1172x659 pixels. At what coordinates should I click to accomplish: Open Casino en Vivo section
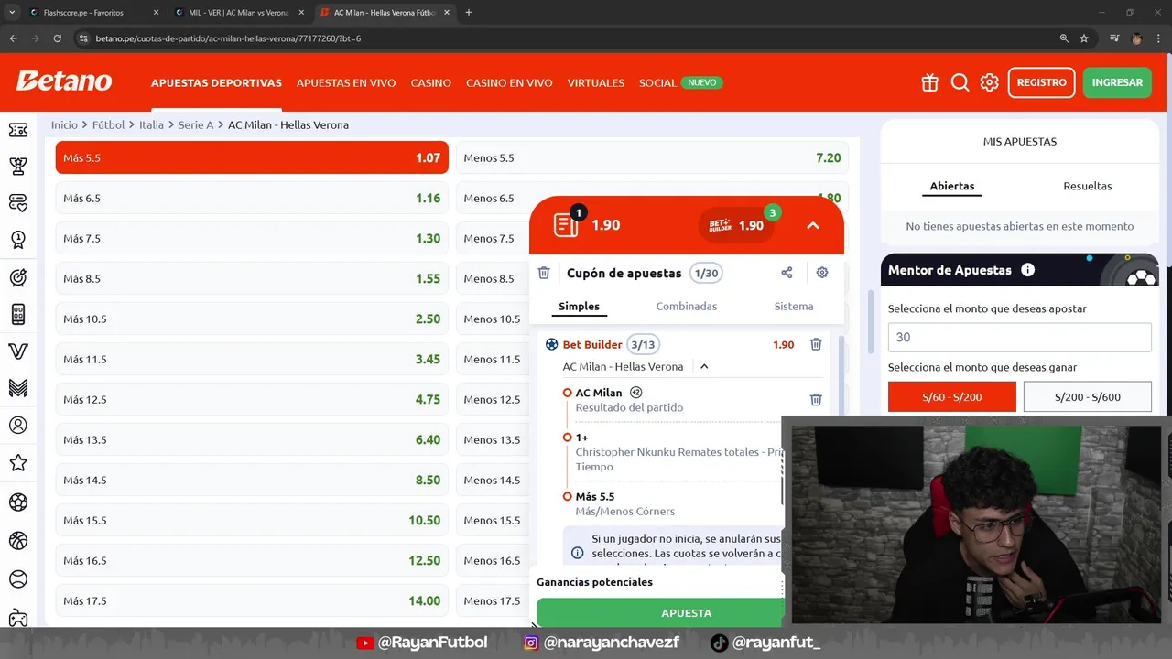tap(509, 82)
